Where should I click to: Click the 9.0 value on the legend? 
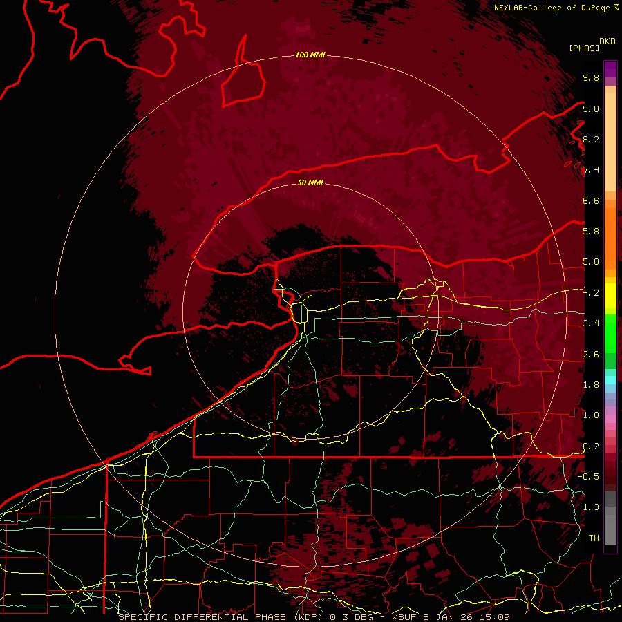(591, 109)
